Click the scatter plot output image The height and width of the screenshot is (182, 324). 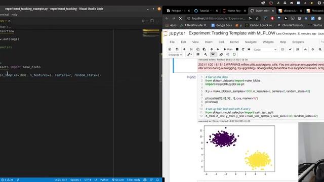pos(237,150)
